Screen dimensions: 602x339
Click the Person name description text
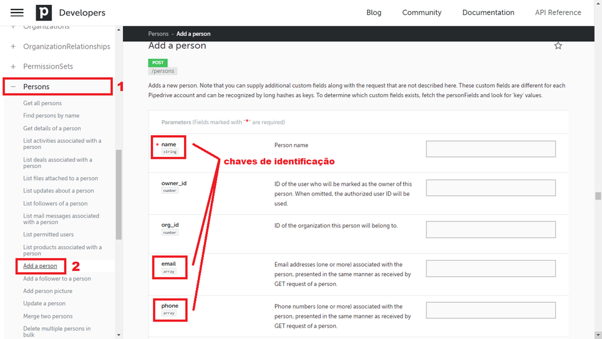click(x=291, y=145)
